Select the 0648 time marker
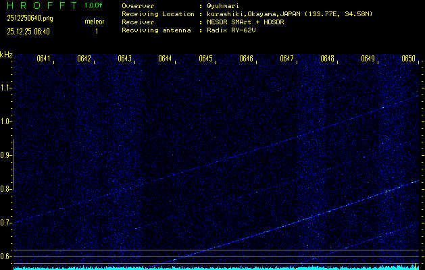The image size is (425, 270). tap(328, 59)
